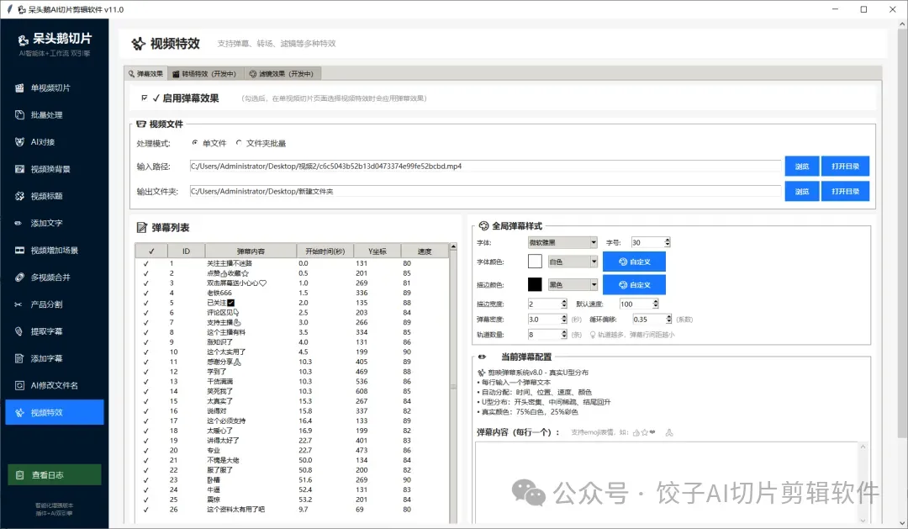Select the 文件夹批量 radio button

[x=239, y=142]
